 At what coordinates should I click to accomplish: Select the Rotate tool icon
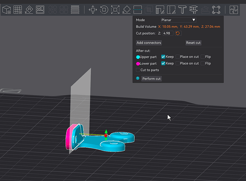104,10
